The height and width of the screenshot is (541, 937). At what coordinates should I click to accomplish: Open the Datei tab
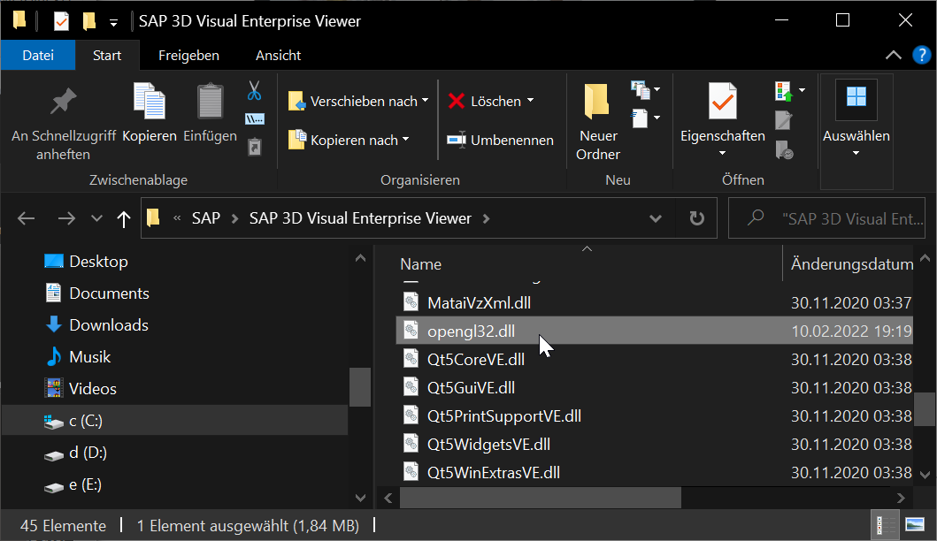coord(38,55)
